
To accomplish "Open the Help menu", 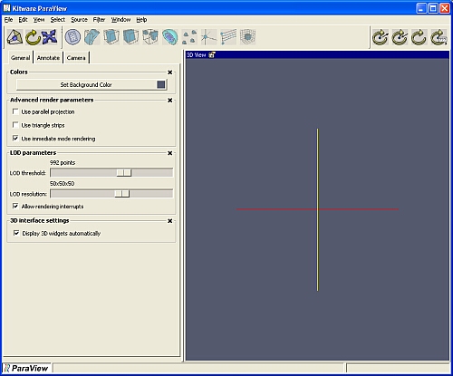I will (141, 20).
